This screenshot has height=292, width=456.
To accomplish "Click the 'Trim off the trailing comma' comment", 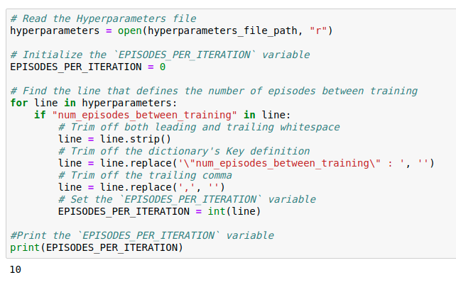I will pyautogui.click(x=145, y=175).
